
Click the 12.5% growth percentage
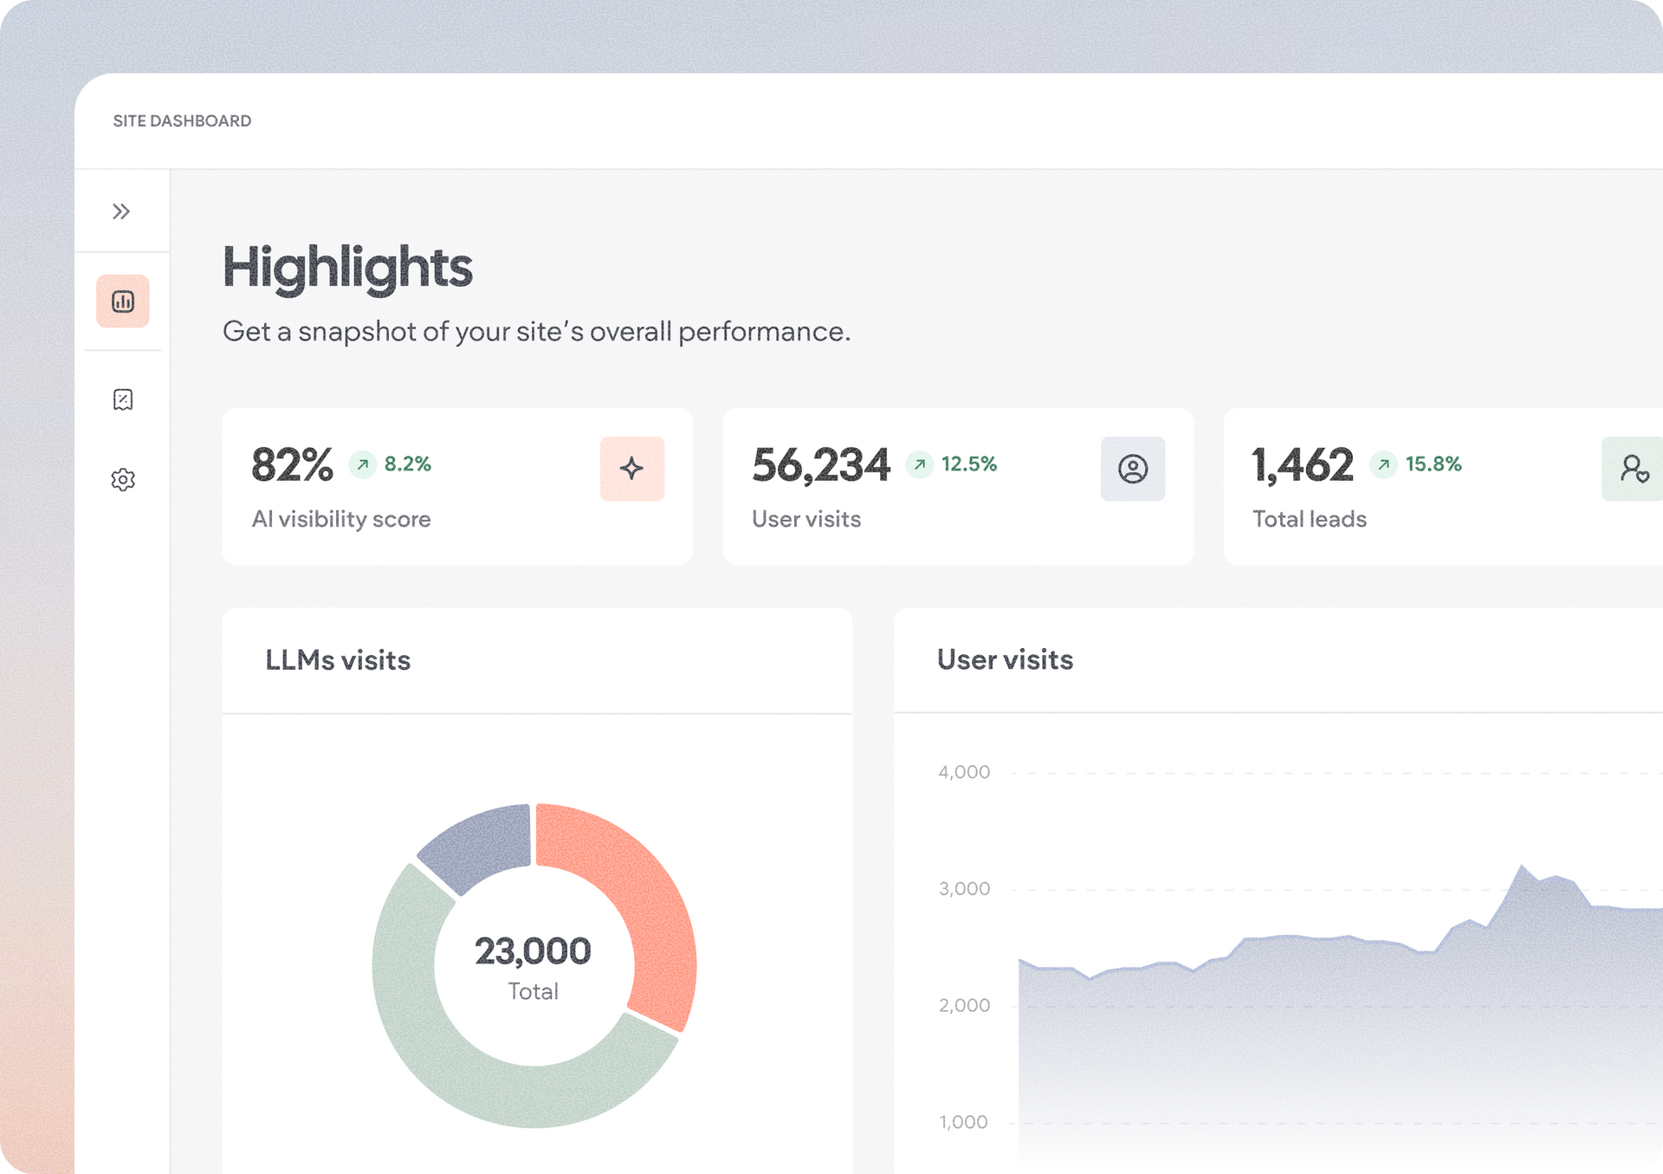pyautogui.click(x=969, y=464)
